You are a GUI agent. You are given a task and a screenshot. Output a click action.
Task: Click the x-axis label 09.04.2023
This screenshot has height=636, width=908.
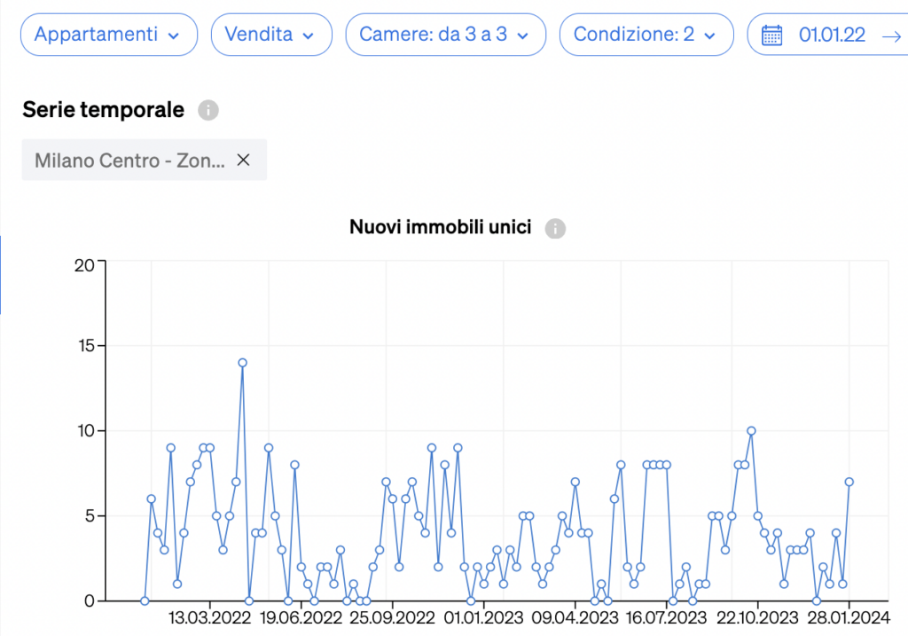575,618
